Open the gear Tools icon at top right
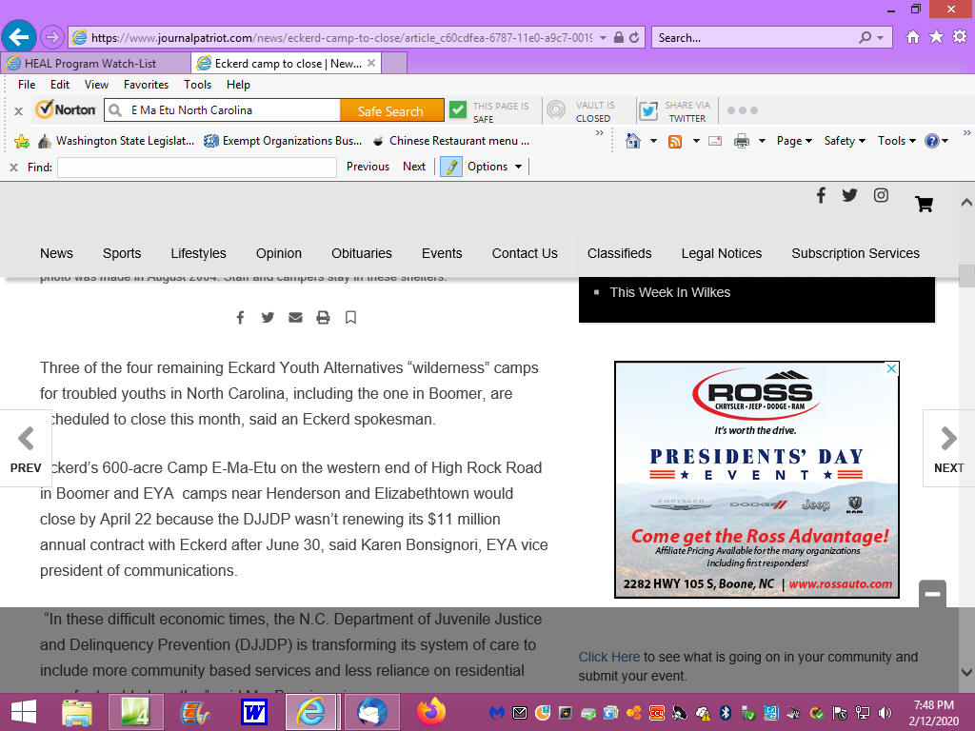The height and width of the screenshot is (731, 975). 960,37
